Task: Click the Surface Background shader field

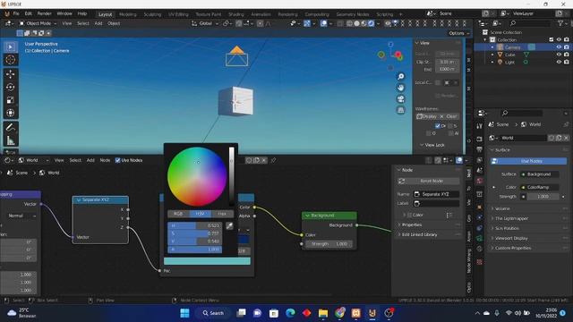Action: (539, 174)
